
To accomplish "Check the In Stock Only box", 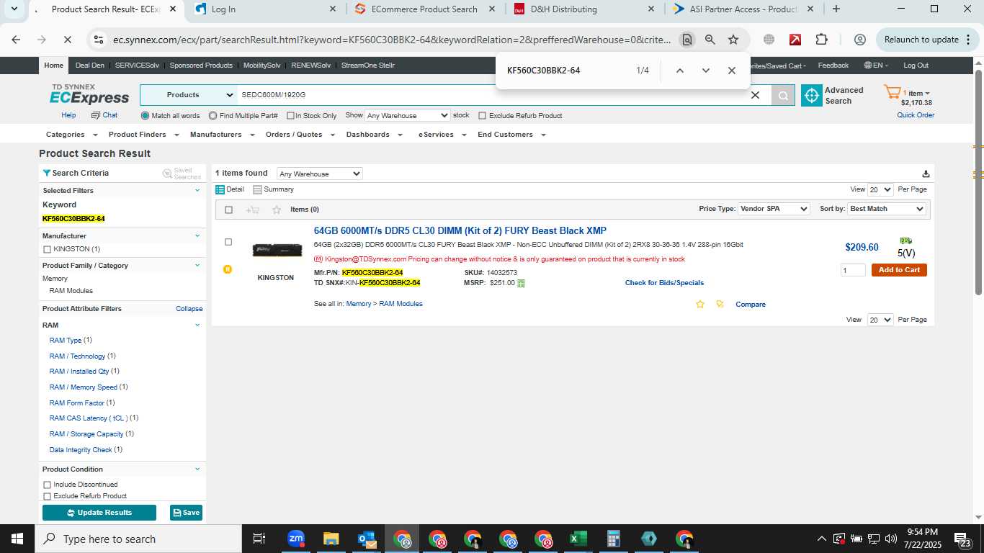I will pyautogui.click(x=290, y=116).
